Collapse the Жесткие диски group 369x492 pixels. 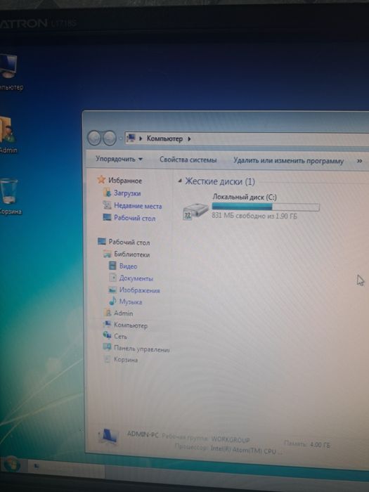pyautogui.click(x=180, y=181)
